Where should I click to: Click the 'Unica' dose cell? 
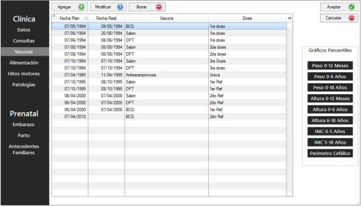[x=247, y=75]
